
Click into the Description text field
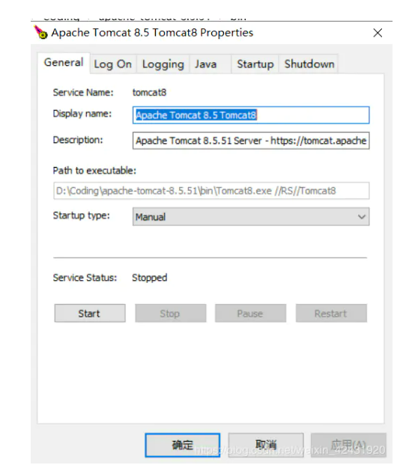[251, 141]
